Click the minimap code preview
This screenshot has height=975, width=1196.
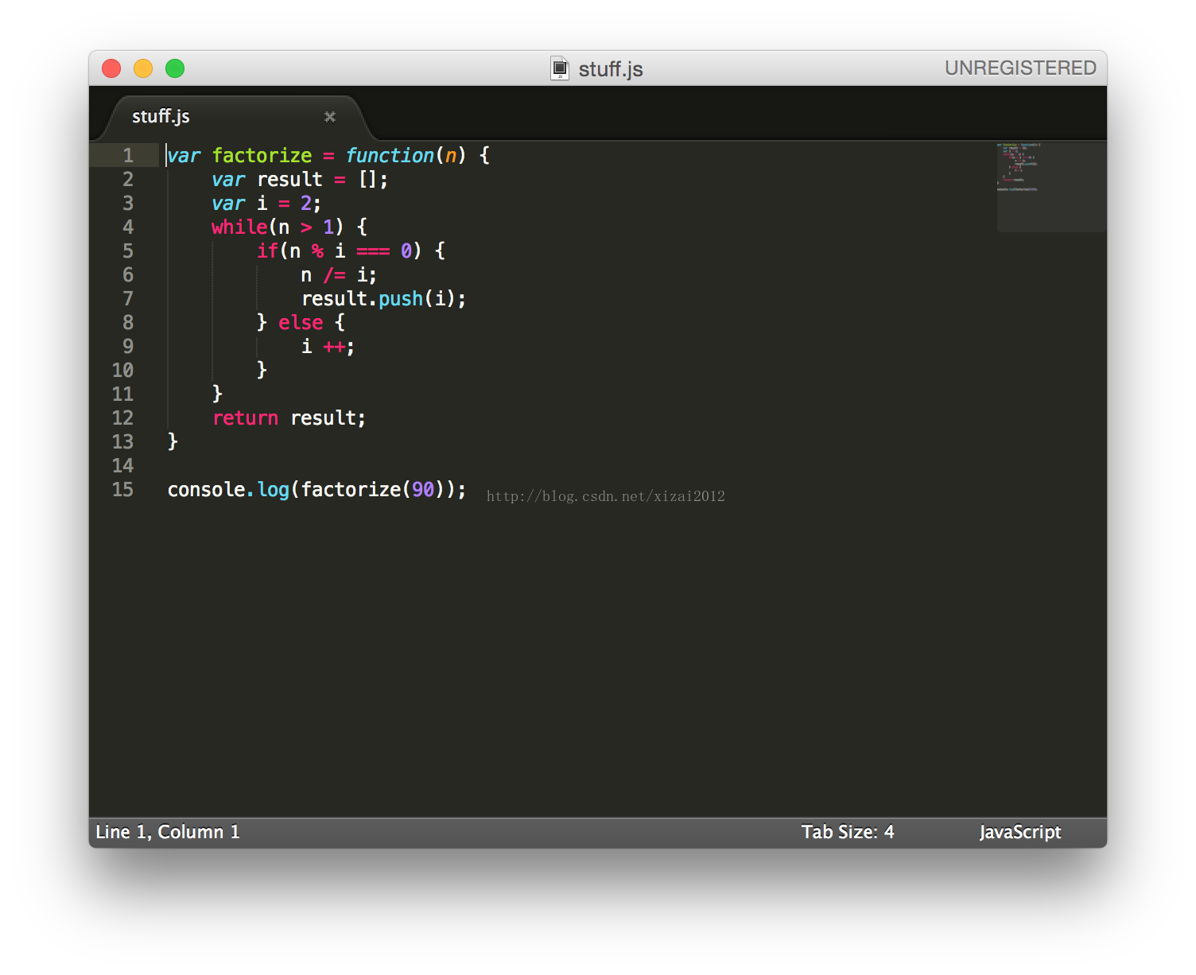tap(1051, 187)
